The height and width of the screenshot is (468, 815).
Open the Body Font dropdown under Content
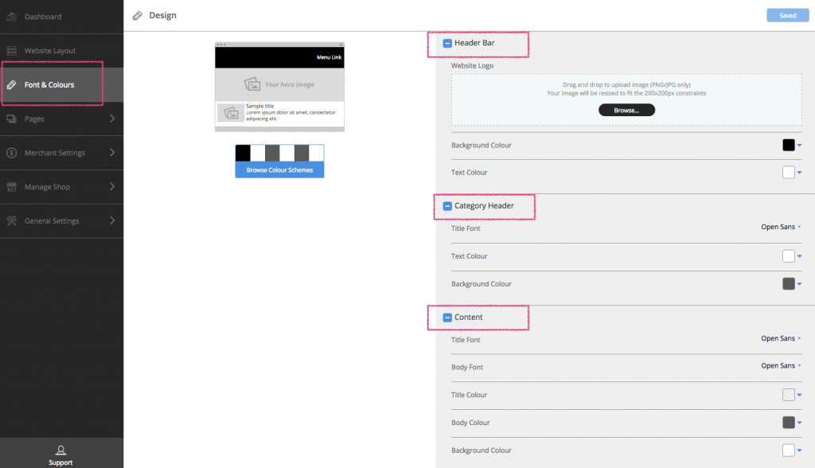click(778, 366)
